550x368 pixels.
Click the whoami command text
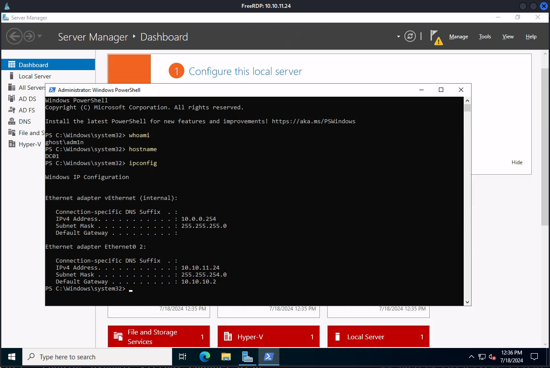(x=139, y=135)
